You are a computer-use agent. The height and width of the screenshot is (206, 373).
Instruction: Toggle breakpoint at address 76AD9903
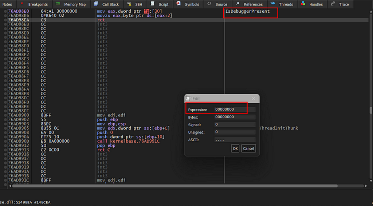point(5,124)
